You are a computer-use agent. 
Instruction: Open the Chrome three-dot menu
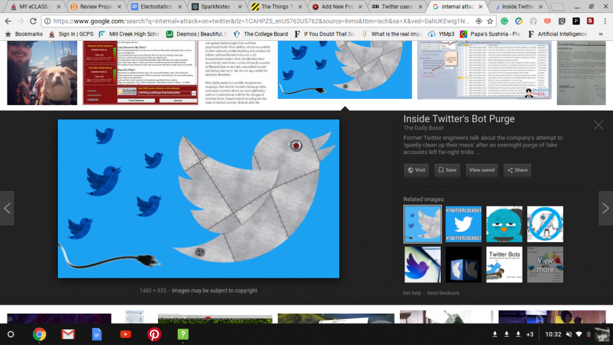[x=605, y=21]
